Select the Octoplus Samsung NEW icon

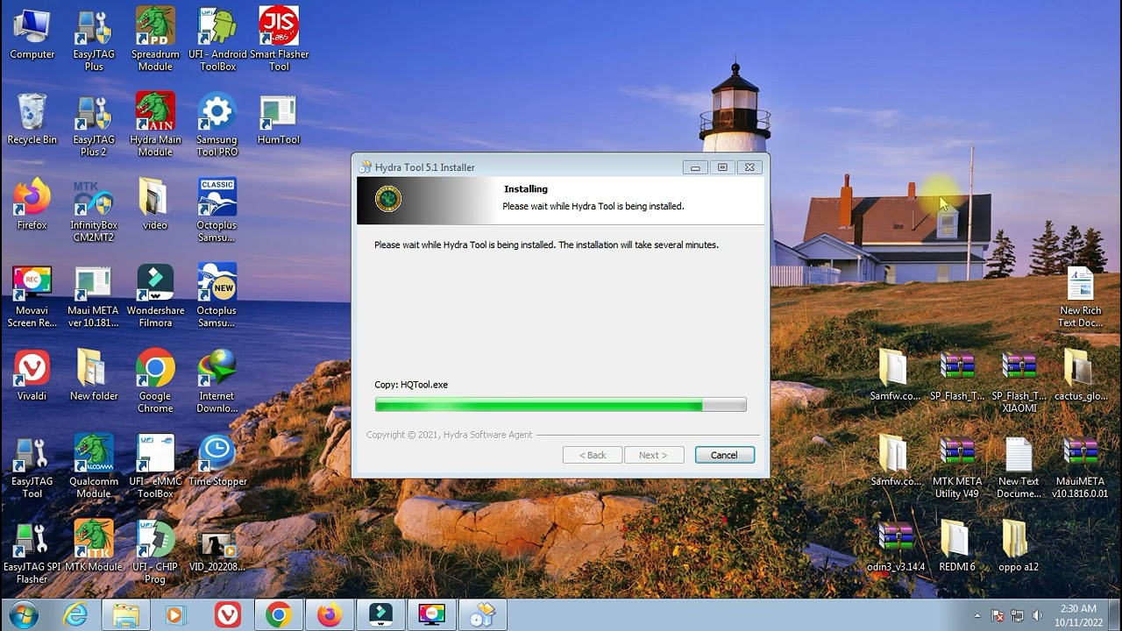point(217,294)
